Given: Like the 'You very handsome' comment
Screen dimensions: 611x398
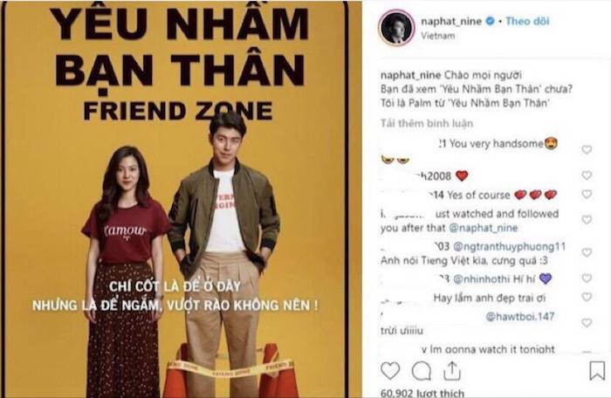Looking at the screenshot, I should point(587,149).
